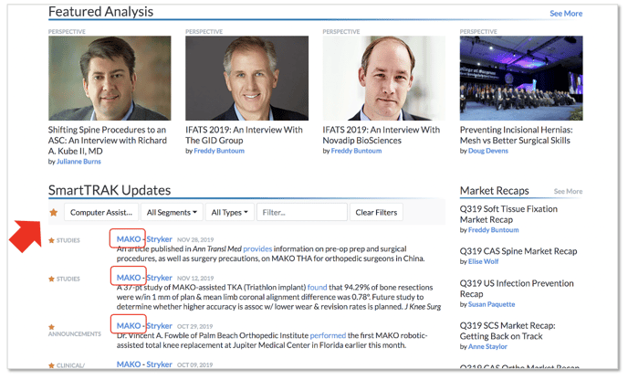Screen dimensions: 628x380
Task: Open the GID Group interview photo
Action: tap(246, 79)
